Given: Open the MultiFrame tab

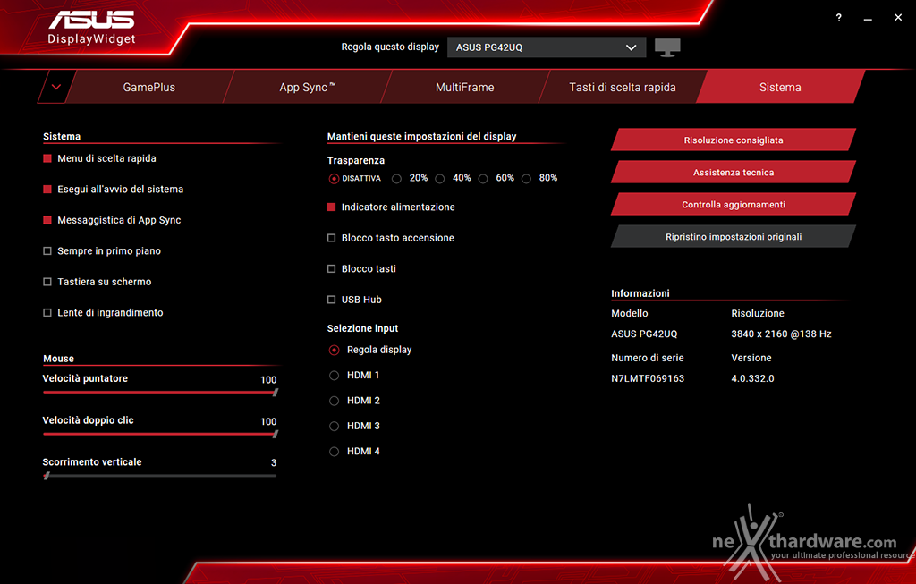Looking at the screenshot, I should (465, 87).
